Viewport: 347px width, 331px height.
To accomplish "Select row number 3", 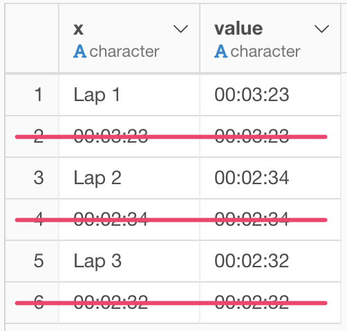I will point(39,178).
